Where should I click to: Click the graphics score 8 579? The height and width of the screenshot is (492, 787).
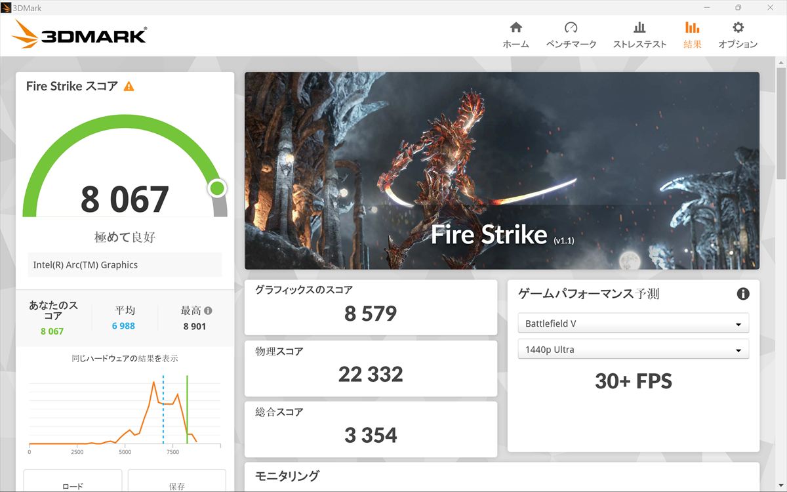point(371,314)
